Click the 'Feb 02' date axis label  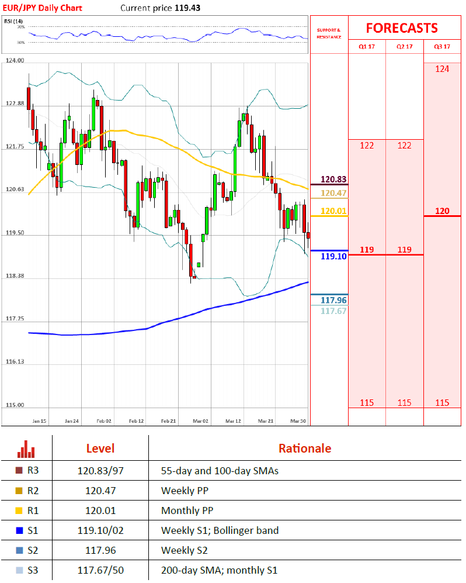(x=104, y=421)
